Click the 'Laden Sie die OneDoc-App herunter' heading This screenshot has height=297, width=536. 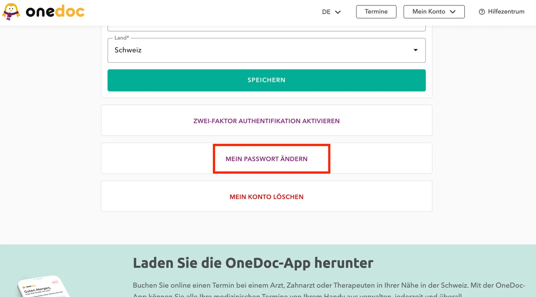coord(253,263)
